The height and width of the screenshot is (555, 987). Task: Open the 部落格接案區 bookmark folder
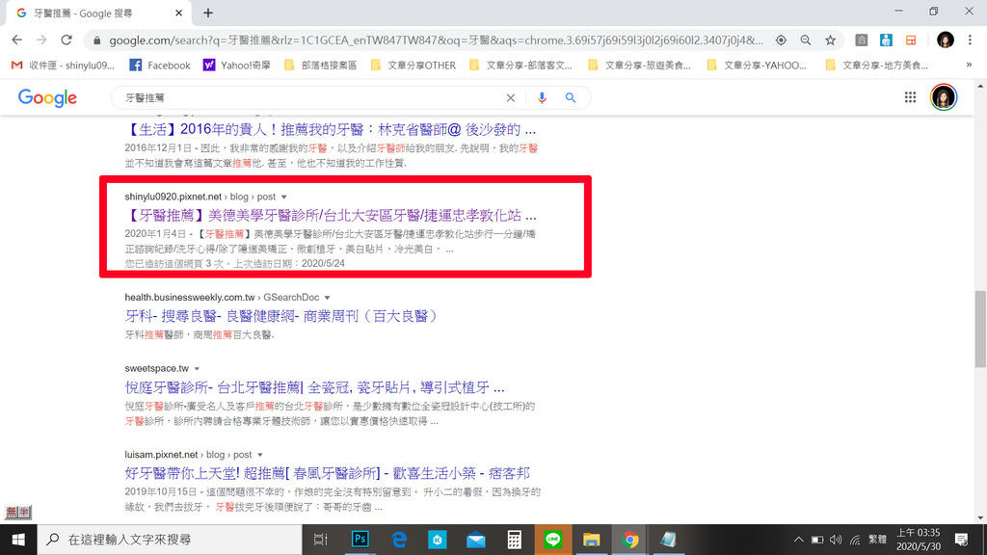[320, 65]
